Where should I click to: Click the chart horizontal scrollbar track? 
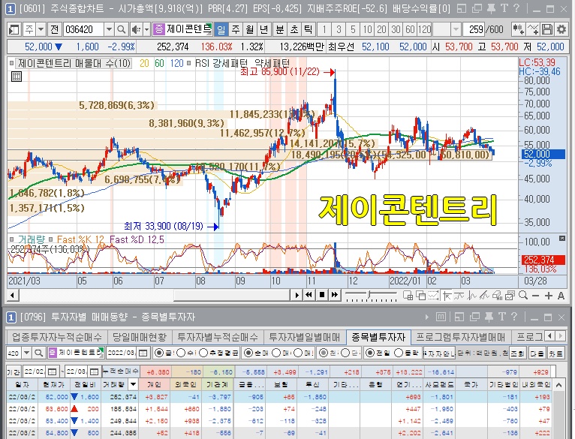click(154, 295)
